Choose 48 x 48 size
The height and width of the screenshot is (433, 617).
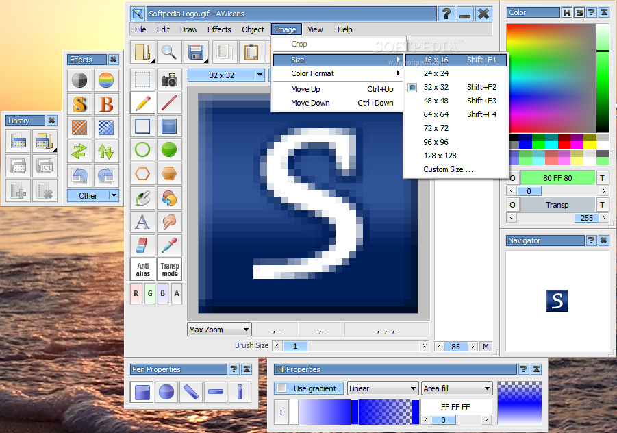(x=456, y=101)
